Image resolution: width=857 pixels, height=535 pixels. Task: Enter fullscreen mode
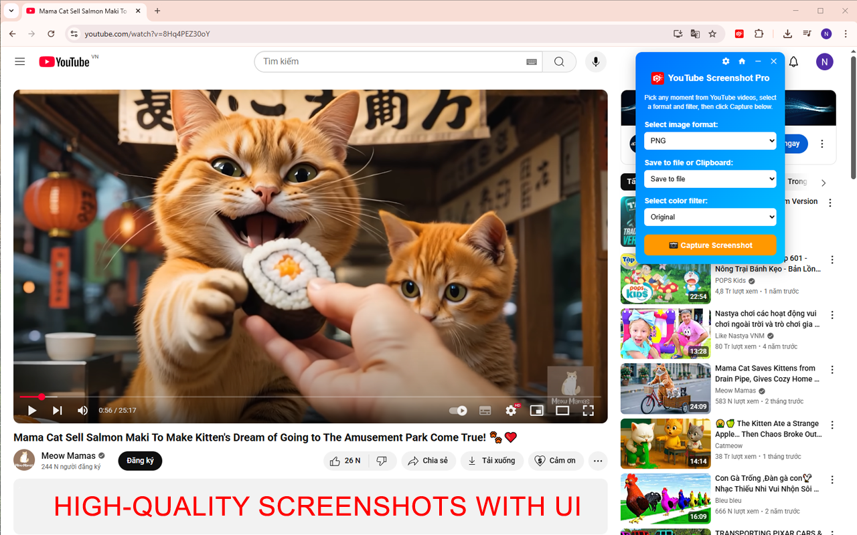click(x=588, y=410)
